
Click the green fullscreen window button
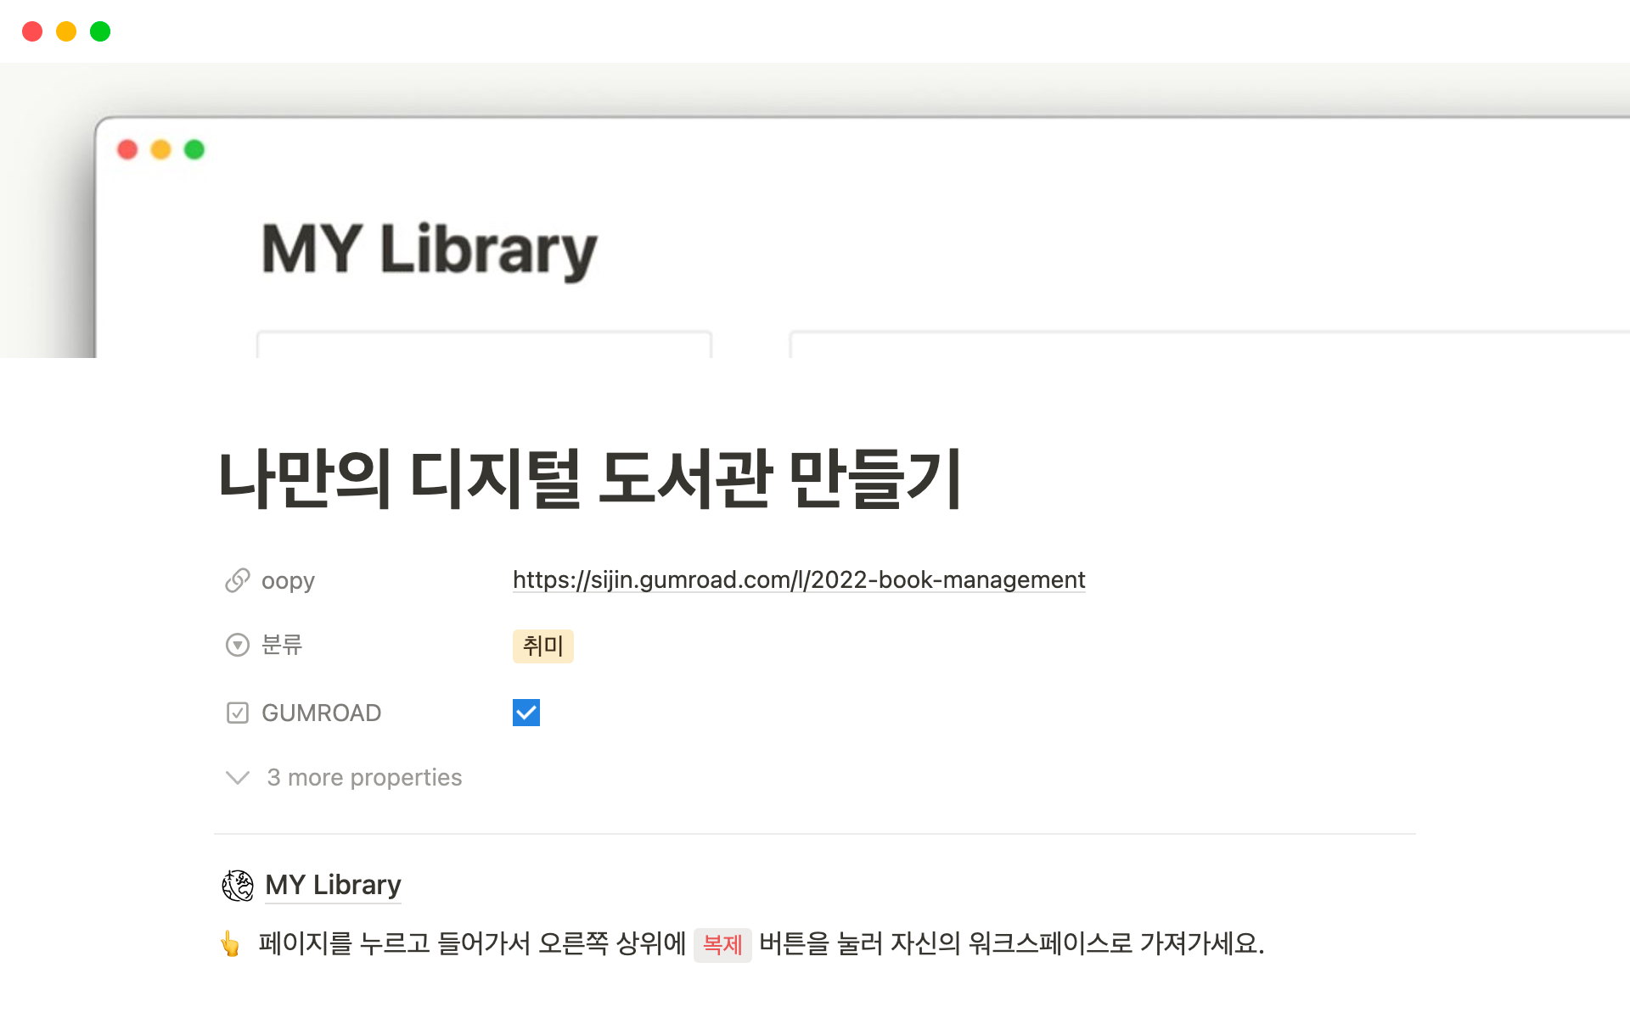[x=100, y=31]
